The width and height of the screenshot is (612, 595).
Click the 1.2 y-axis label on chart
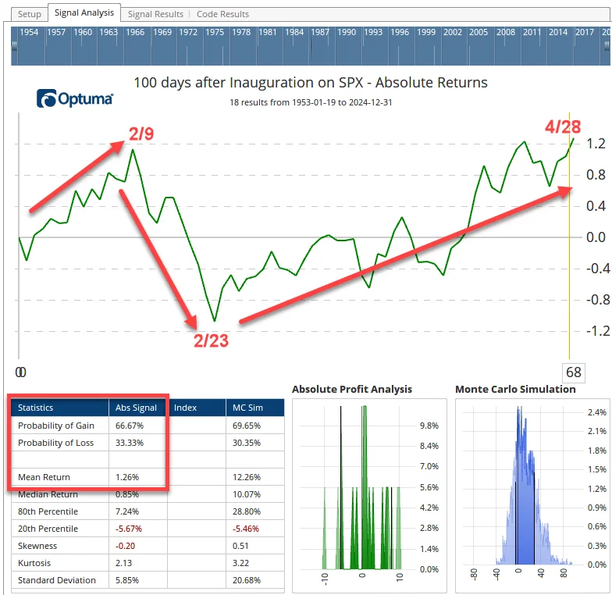596,144
